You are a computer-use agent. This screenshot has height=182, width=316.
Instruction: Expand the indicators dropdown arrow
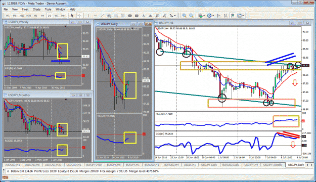click(x=204, y=16)
